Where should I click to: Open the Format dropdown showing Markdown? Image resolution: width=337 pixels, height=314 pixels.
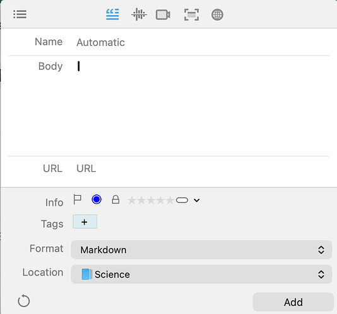pos(201,250)
